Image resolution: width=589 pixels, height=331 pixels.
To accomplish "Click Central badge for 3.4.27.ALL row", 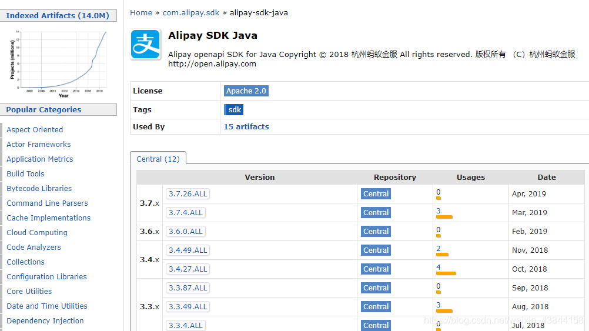I will click(376, 269).
